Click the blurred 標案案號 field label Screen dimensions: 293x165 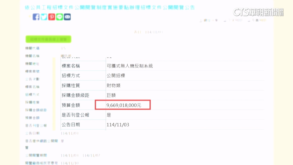pyautogui.click(x=32, y=72)
